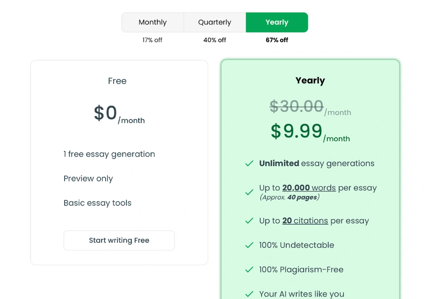430x299 pixels.
Task: Switch to the Monthly billing tab
Action: click(152, 22)
